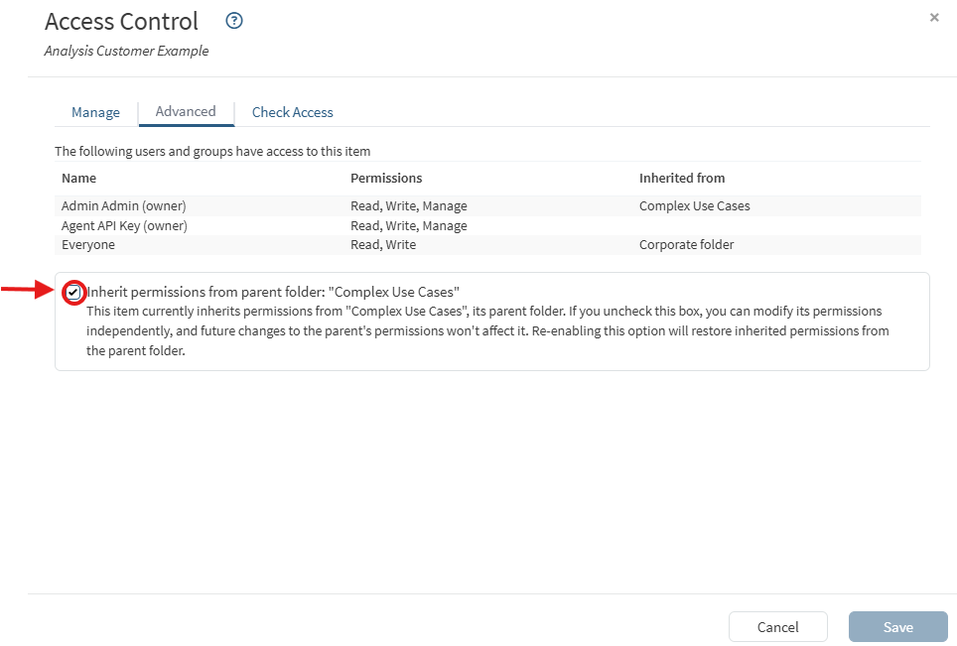957x646 pixels.
Task: Click Complex Use Cases in Inherited from column
Action: click(694, 206)
